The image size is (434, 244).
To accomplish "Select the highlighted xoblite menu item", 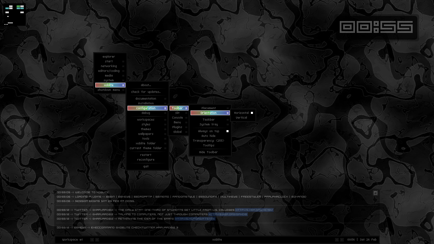I will coord(110,85).
